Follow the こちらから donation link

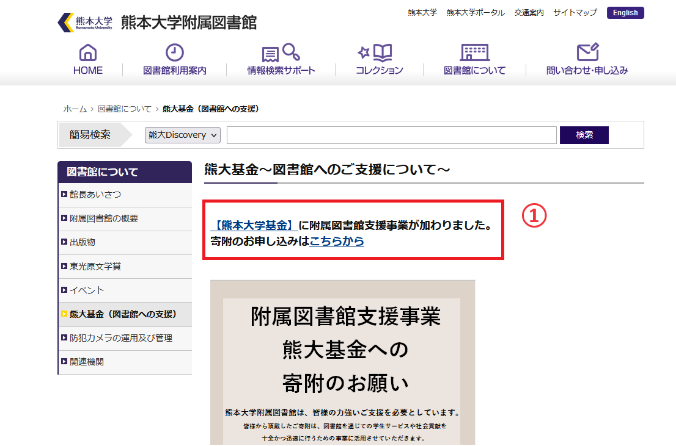click(337, 241)
